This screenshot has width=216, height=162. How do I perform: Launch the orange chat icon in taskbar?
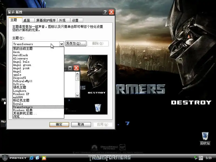(x=44, y=158)
